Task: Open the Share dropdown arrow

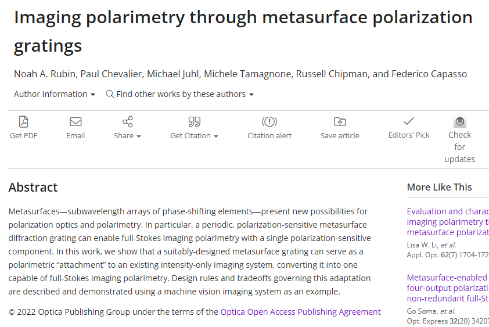Action: tap(139, 136)
